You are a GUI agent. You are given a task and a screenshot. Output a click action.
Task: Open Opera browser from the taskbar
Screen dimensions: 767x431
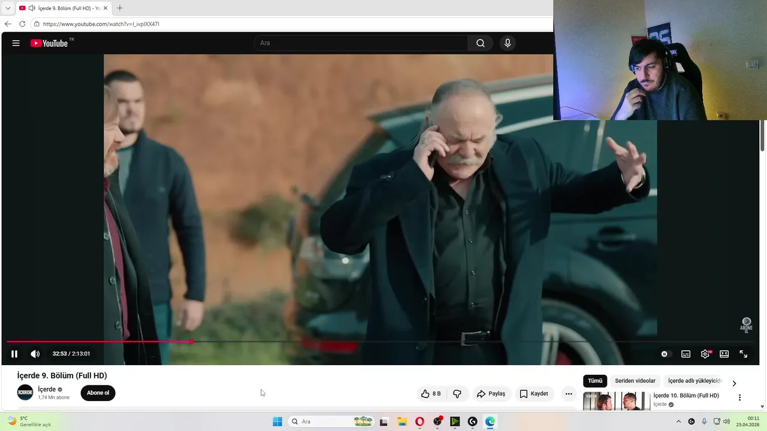pyautogui.click(x=419, y=421)
